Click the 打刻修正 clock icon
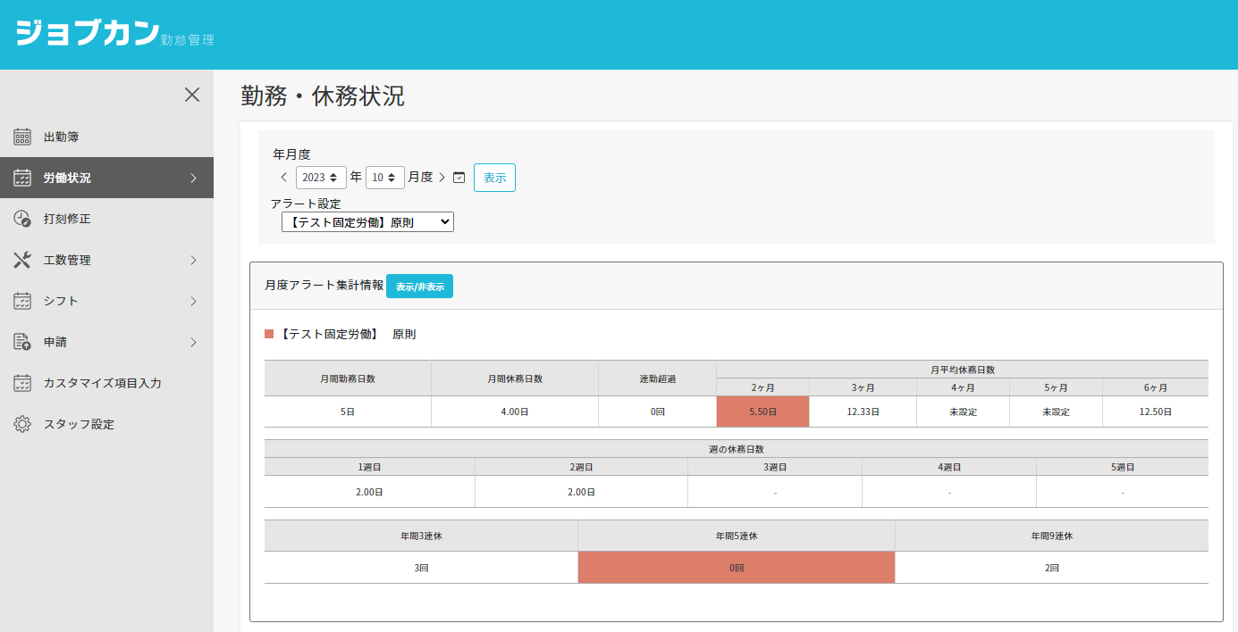The image size is (1238, 632). click(22, 219)
